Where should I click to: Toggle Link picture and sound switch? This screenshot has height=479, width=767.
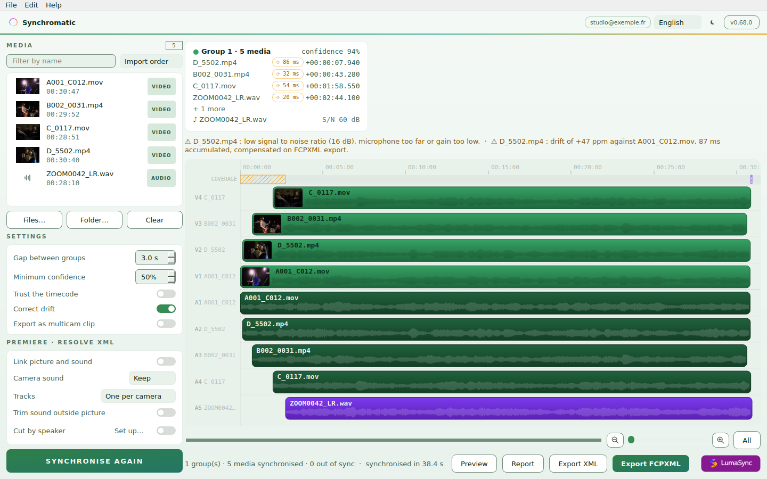coord(166,361)
